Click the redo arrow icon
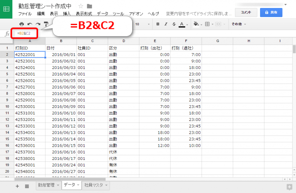 pyautogui.click(x=38, y=24)
